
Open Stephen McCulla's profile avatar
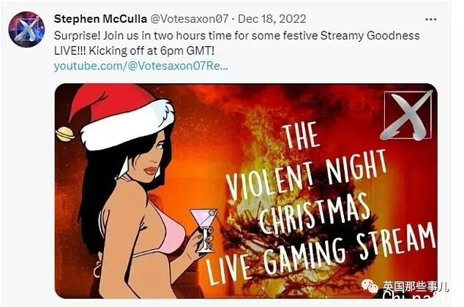pos(26,29)
